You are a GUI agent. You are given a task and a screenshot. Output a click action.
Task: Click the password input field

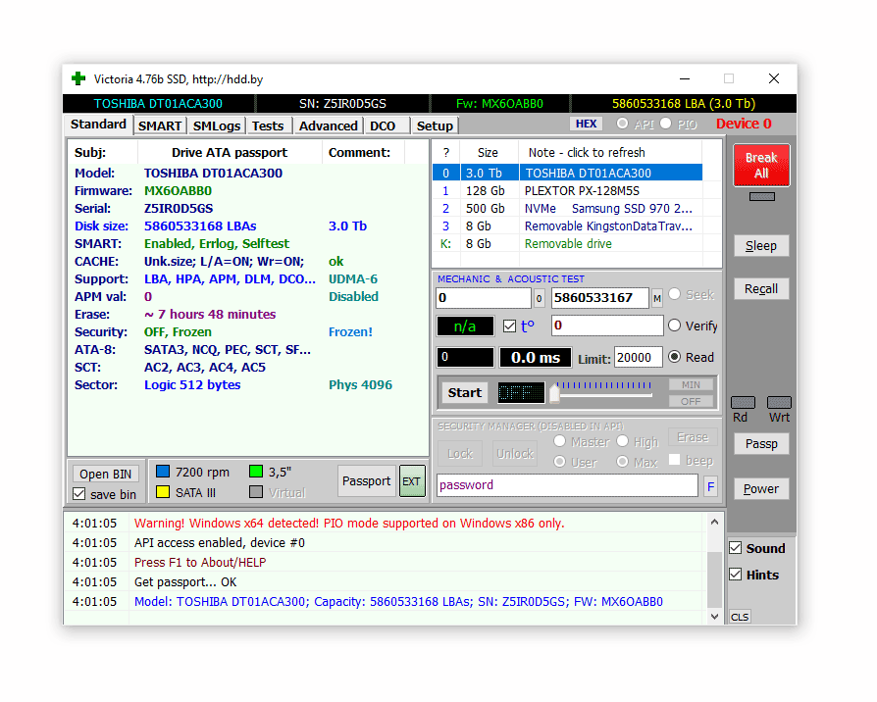click(567, 485)
